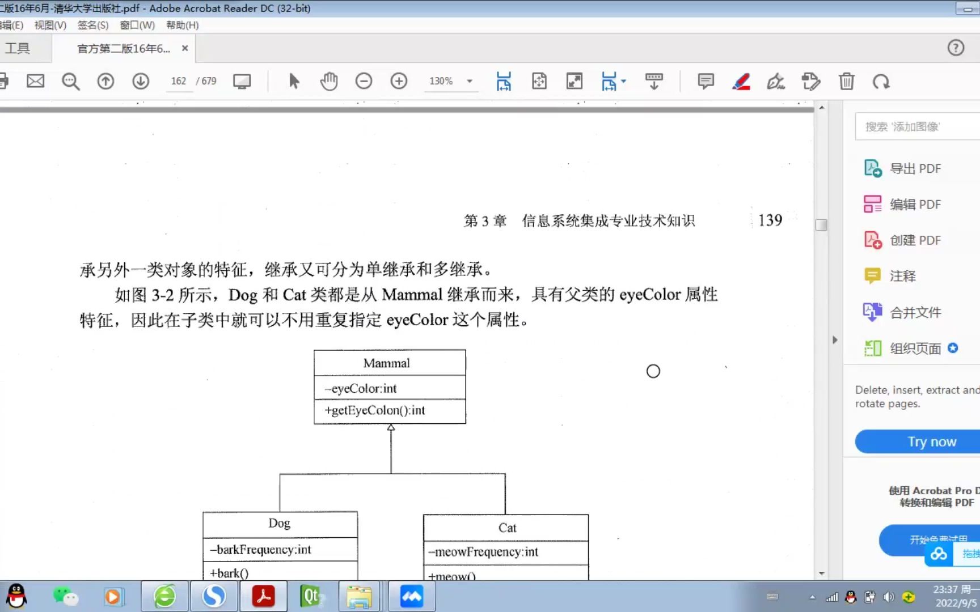The image size is (980, 612).
Task: Open the zoom percentage 130% dropdown
Action: click(x=469, y=81)
